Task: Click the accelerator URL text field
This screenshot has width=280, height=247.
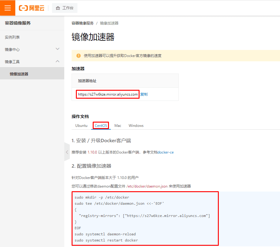Action: (108, 94)
